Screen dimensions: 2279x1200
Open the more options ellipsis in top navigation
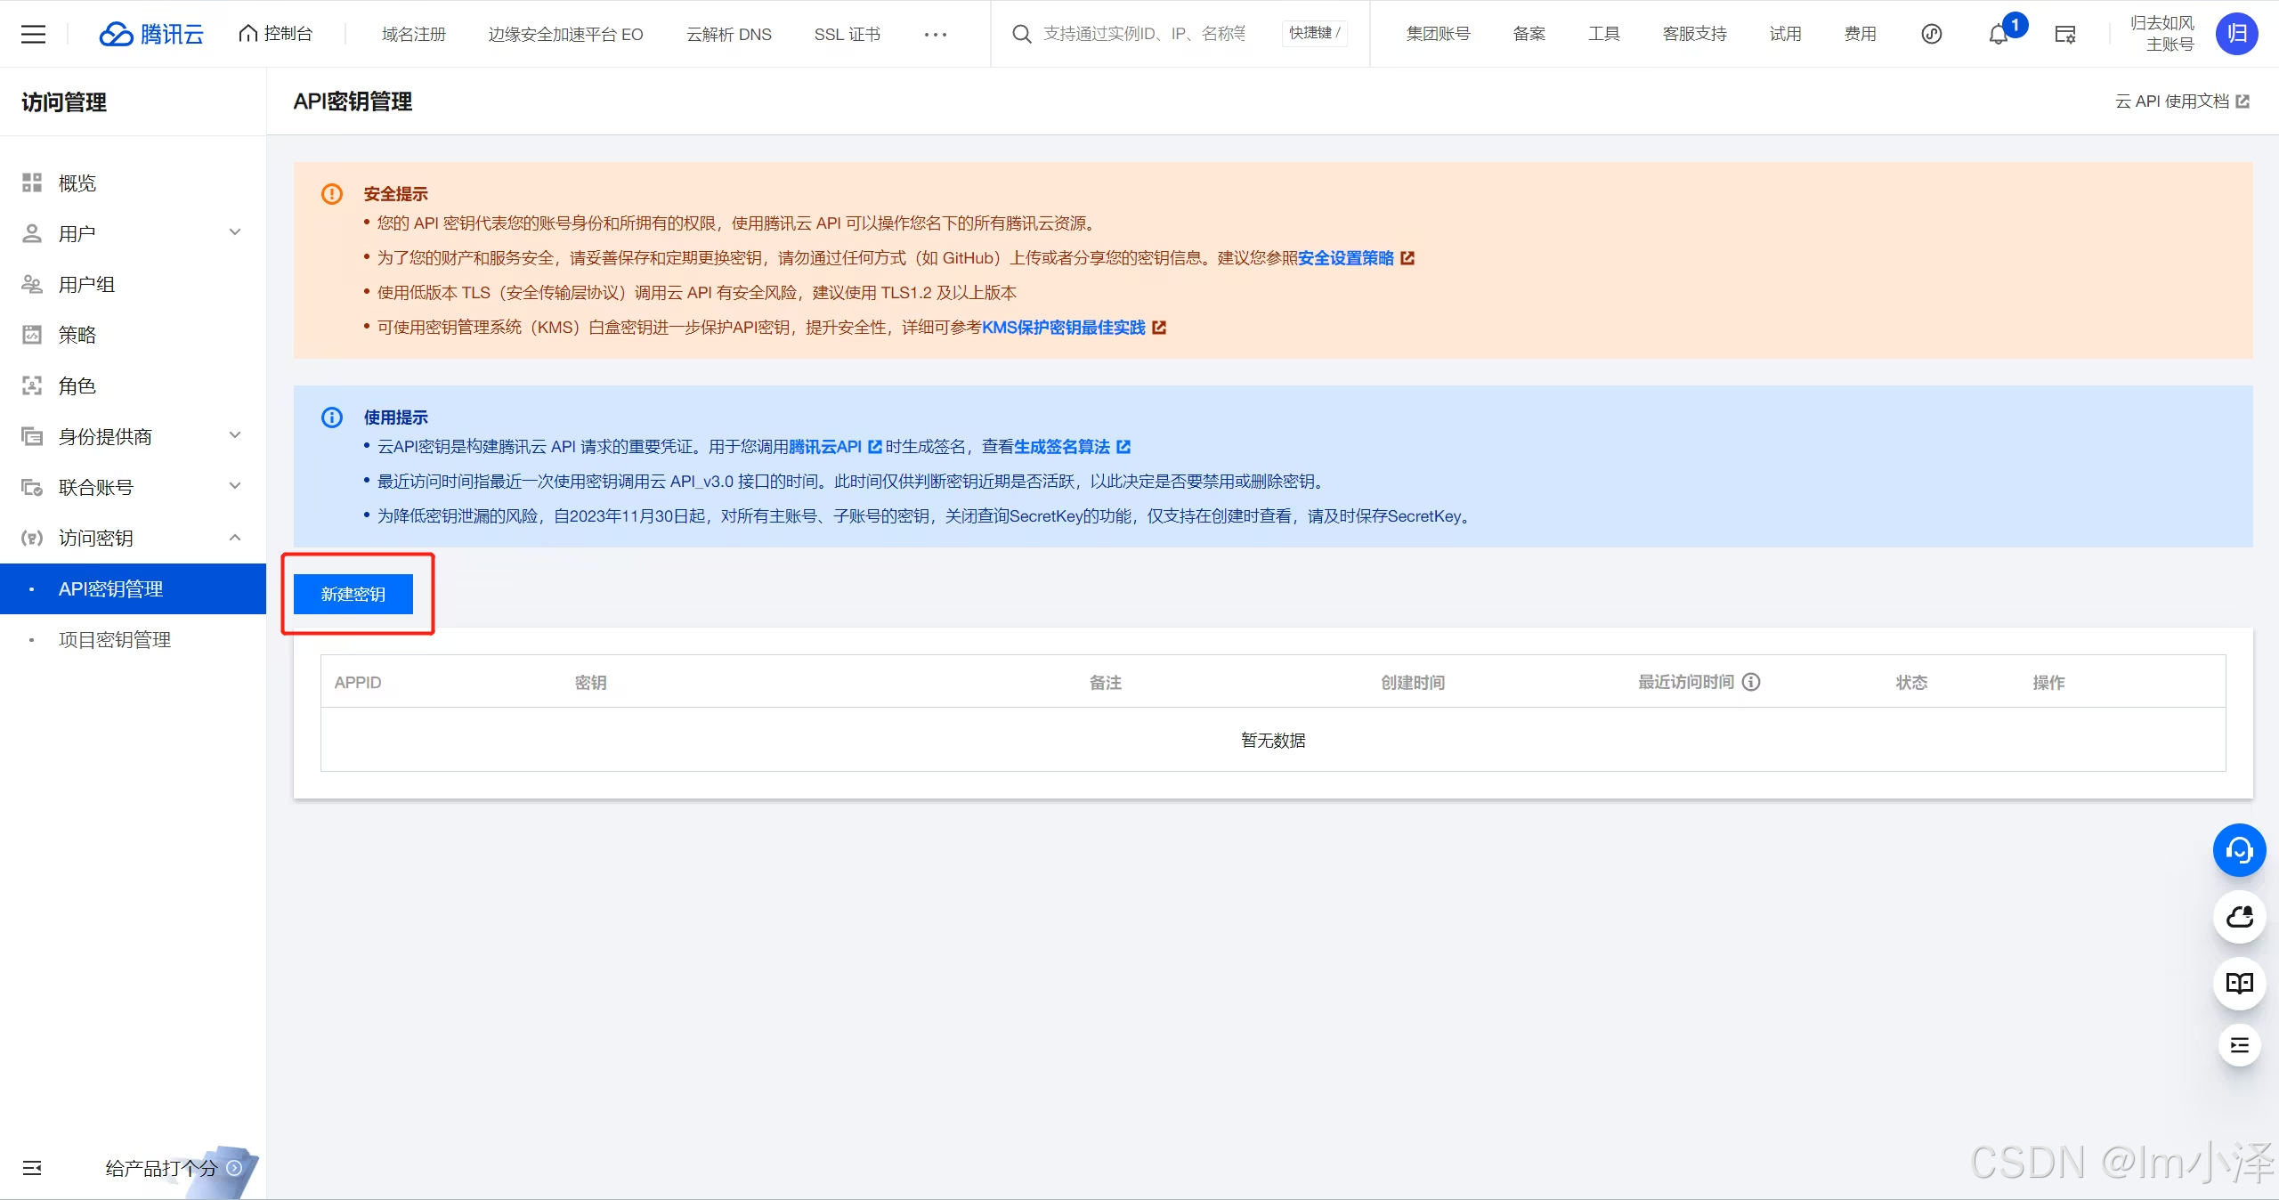coord(936,34)
